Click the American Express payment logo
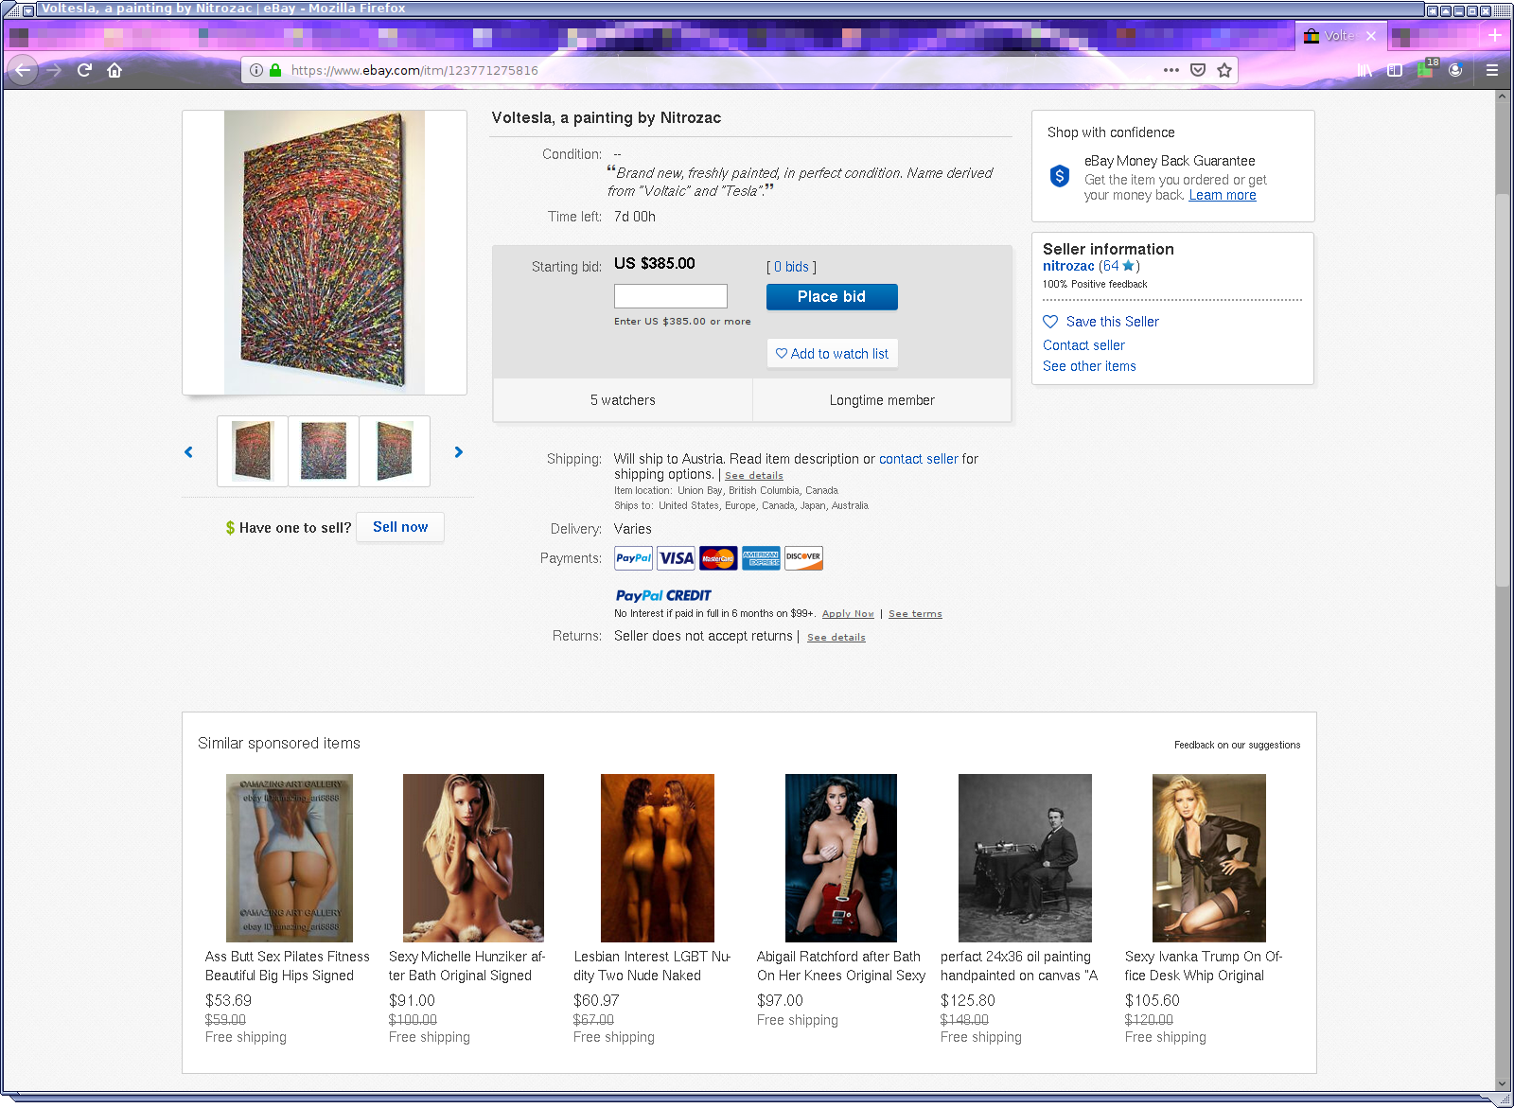The height and width of the screenshot is (1108, 1514). (761, 558)
